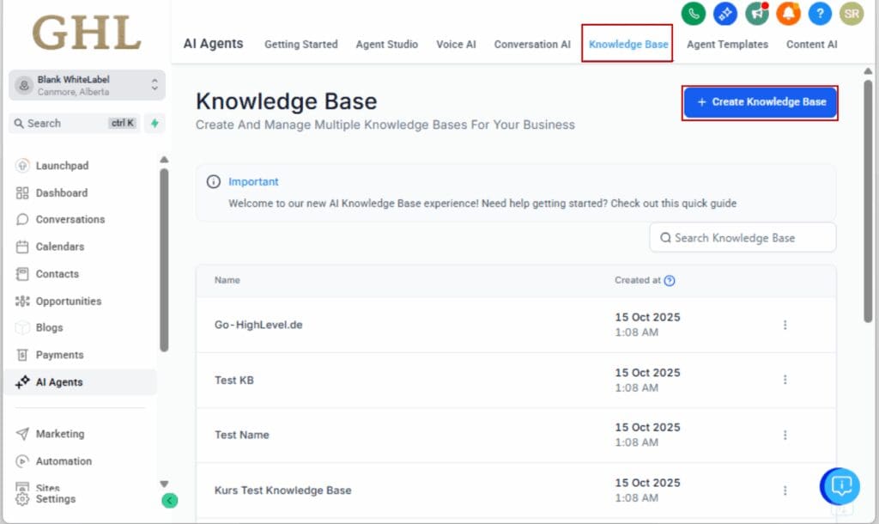Open the three-dot menu for Test KB
Viewport: 879px width, 524px height.
pyautogui.click(x=785, y=380)
